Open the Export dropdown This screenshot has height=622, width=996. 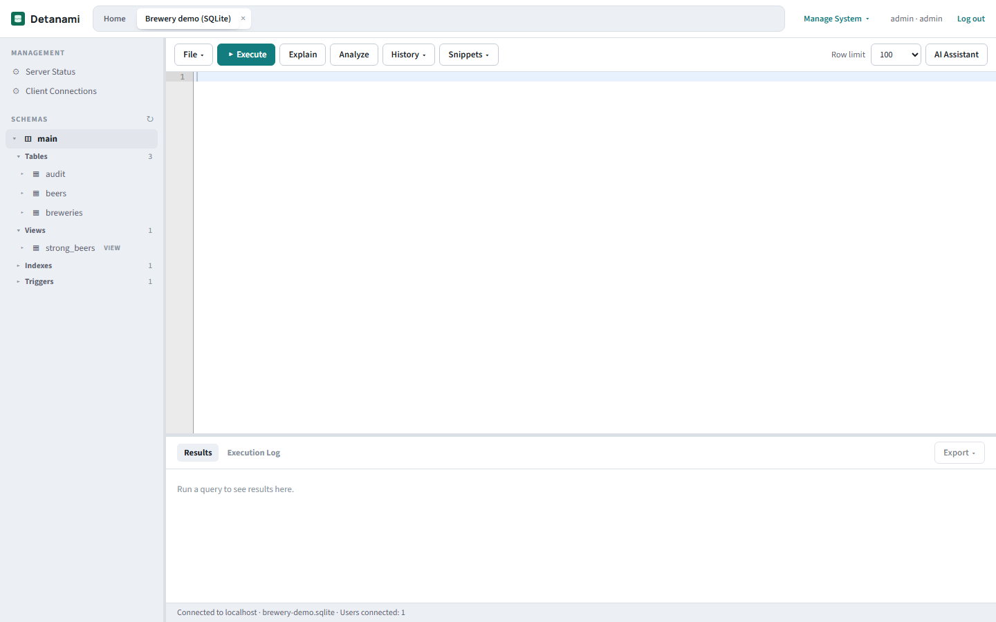[959, 453]
